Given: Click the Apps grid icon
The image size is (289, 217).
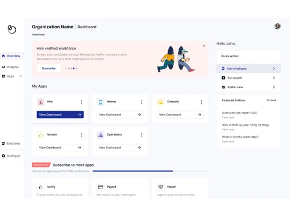Looking at the screenshot, I should (3, 76).
